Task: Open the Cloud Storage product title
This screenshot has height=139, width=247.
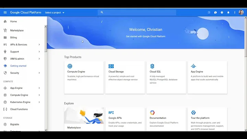Action: pos(116,72)
